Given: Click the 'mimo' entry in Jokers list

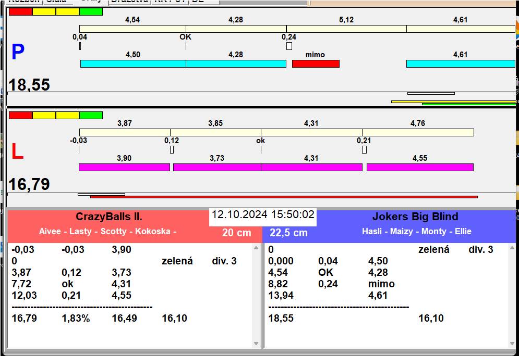Looking at the screenshot, I should (381, 284).
